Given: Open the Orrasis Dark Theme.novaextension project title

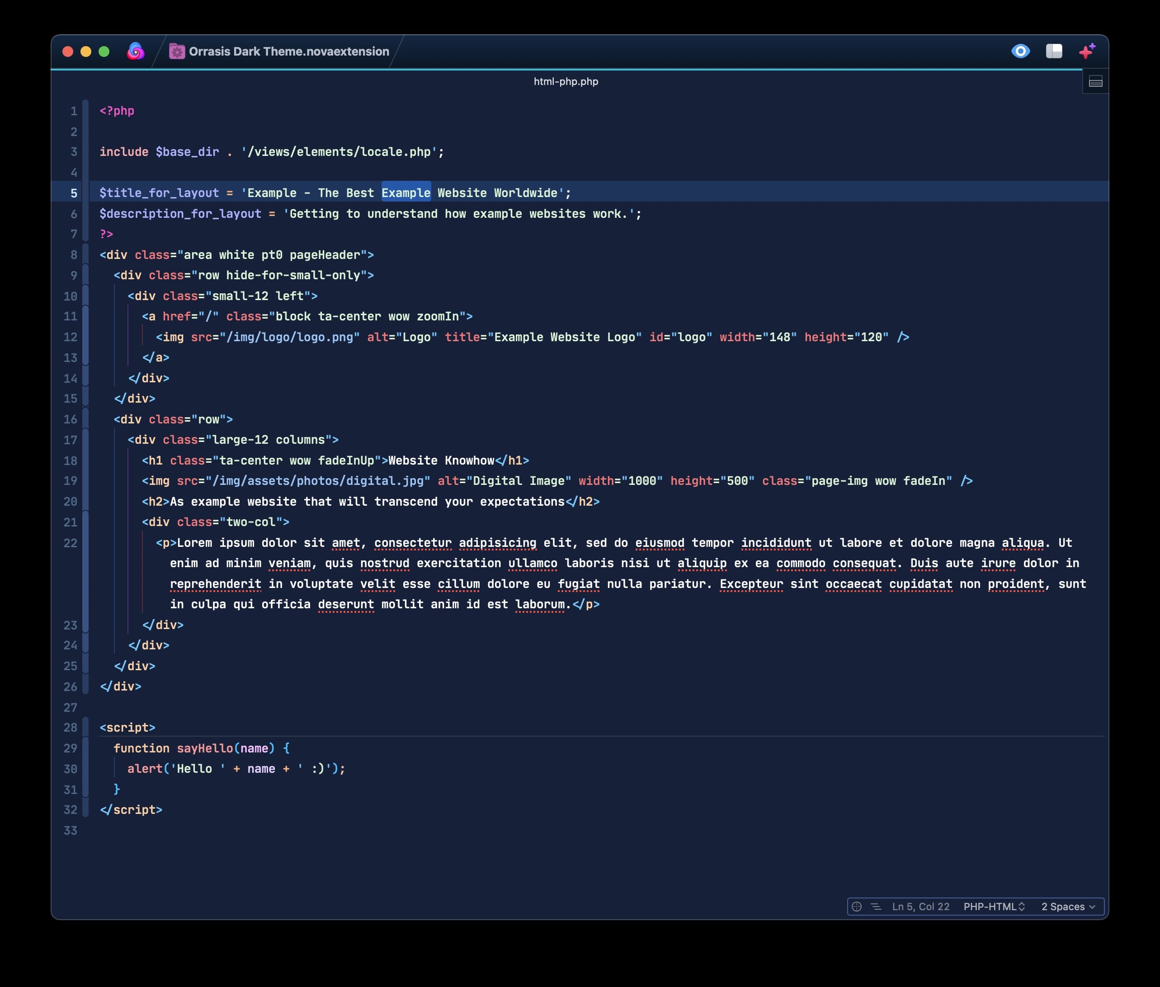Looking at the screenshot, I should point(289,52).
